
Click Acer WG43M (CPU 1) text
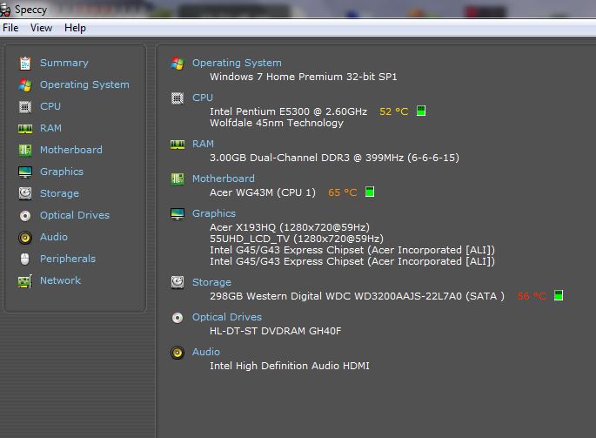click(263, 192)
